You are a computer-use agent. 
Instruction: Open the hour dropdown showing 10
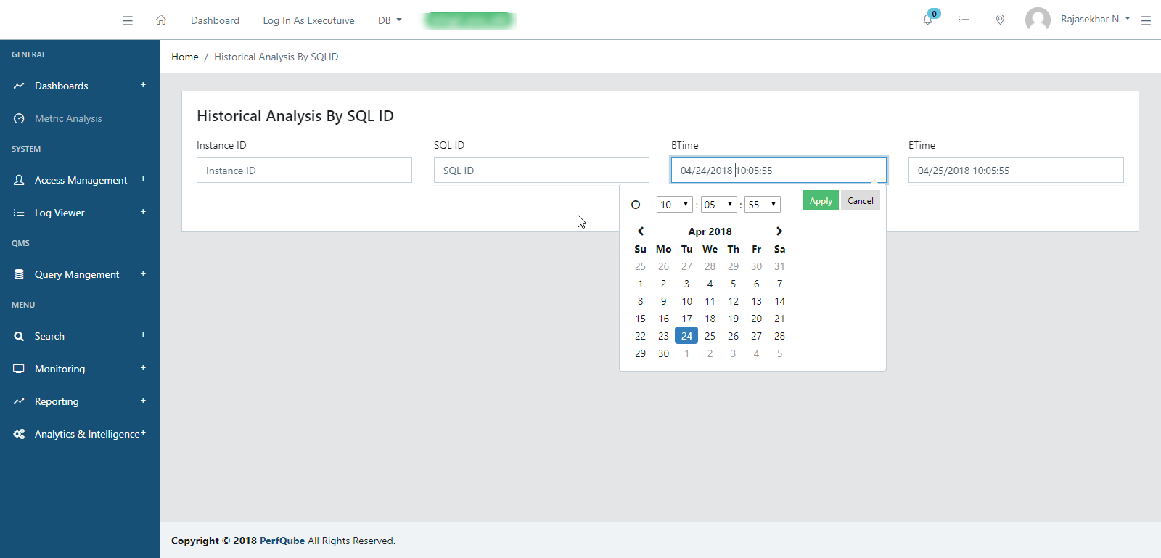(x=674, y=205)
